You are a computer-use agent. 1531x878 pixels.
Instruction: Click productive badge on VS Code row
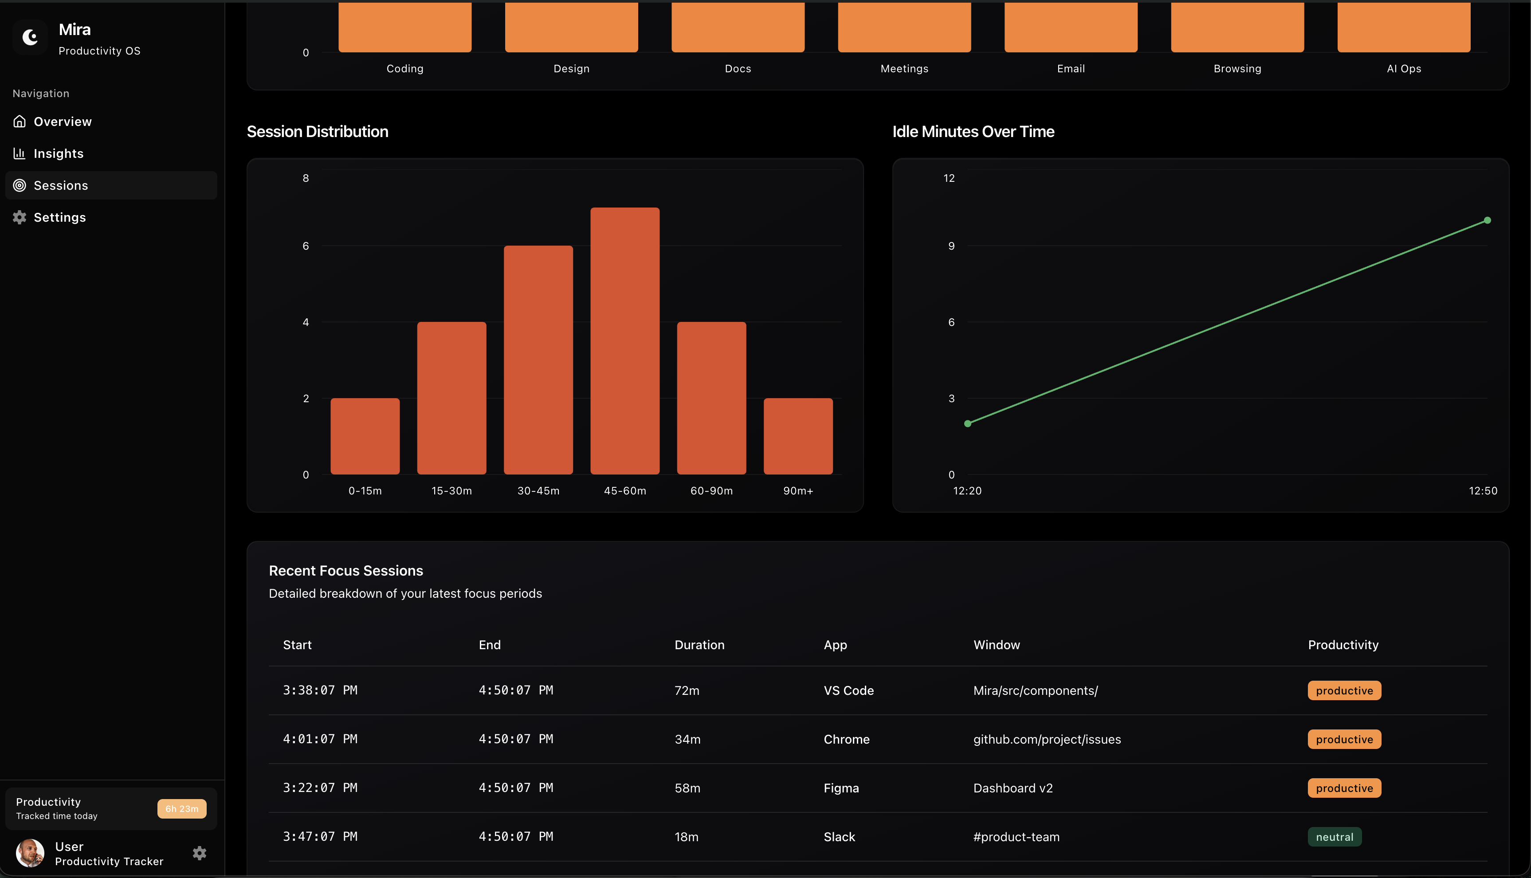[x=1343, y=690]
